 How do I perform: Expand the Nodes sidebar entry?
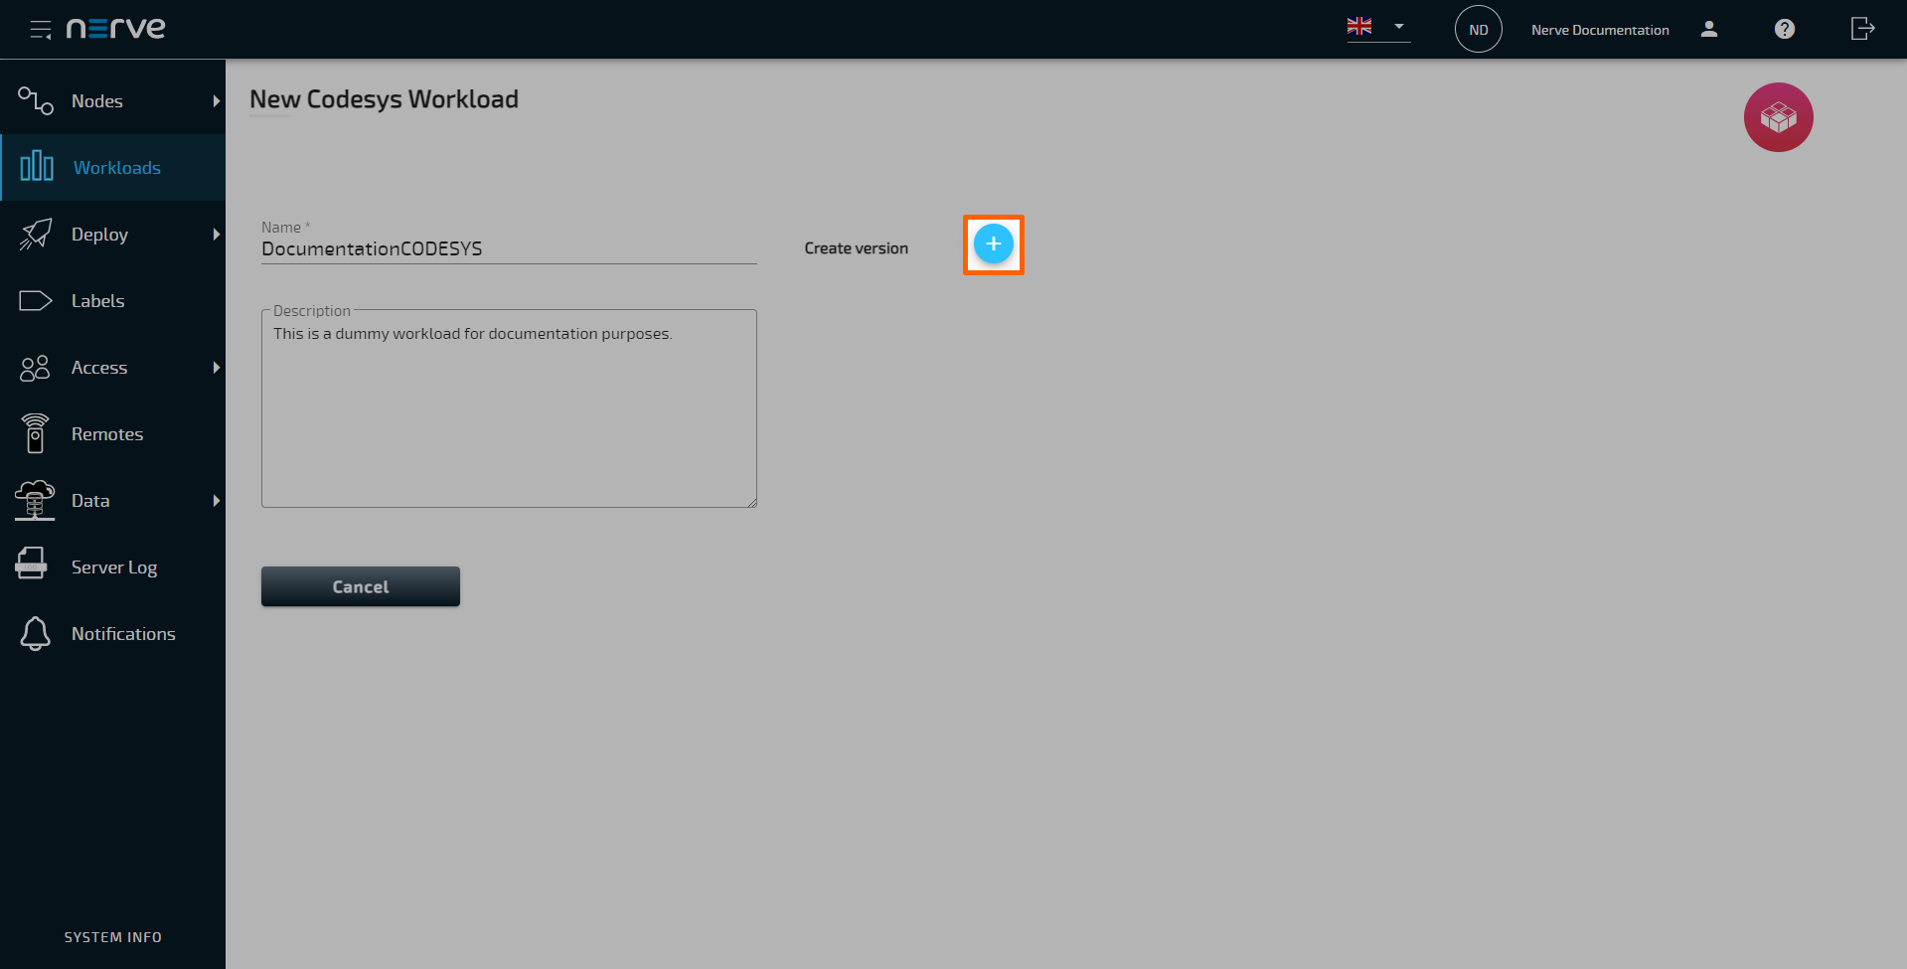(217, 100)
